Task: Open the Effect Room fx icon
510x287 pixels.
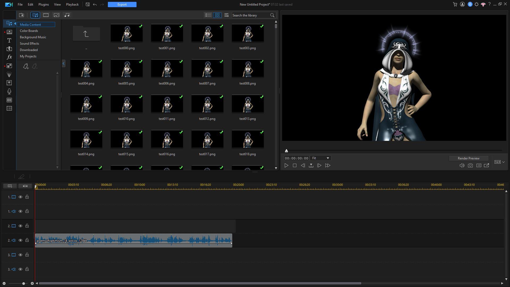Action: (x=9, y=57)
